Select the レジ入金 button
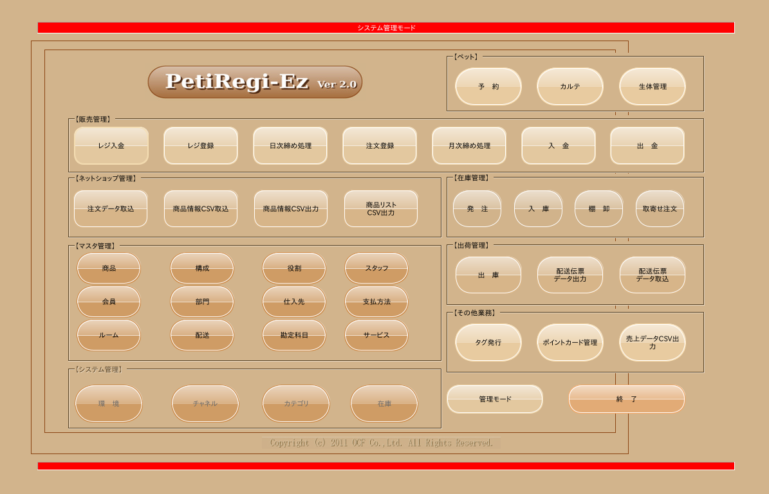This screenshot has height=494, width=769. (111, 145)
